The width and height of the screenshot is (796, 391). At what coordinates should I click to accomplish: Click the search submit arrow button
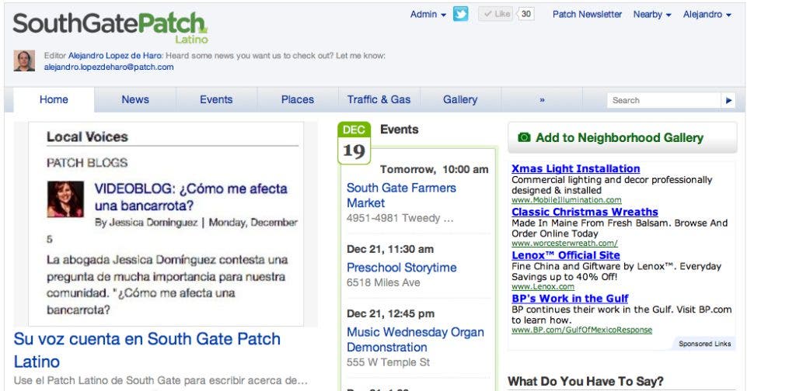click(728, 100)
